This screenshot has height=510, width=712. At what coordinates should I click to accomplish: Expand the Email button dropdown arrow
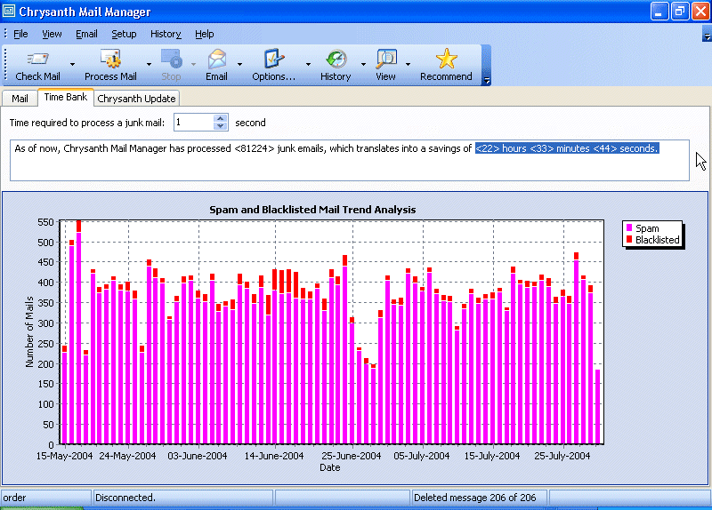pos(239,65)
